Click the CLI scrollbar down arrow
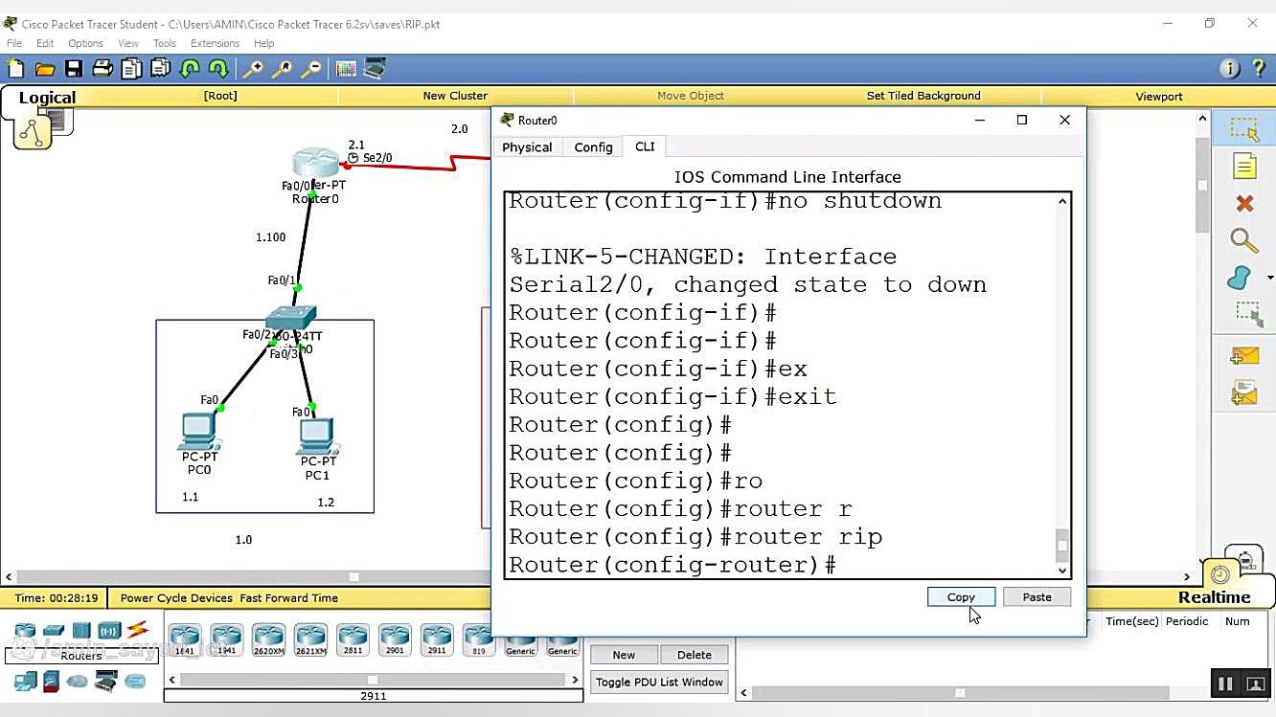Screen dimensions: 1276x717 tap(1062, 570)
